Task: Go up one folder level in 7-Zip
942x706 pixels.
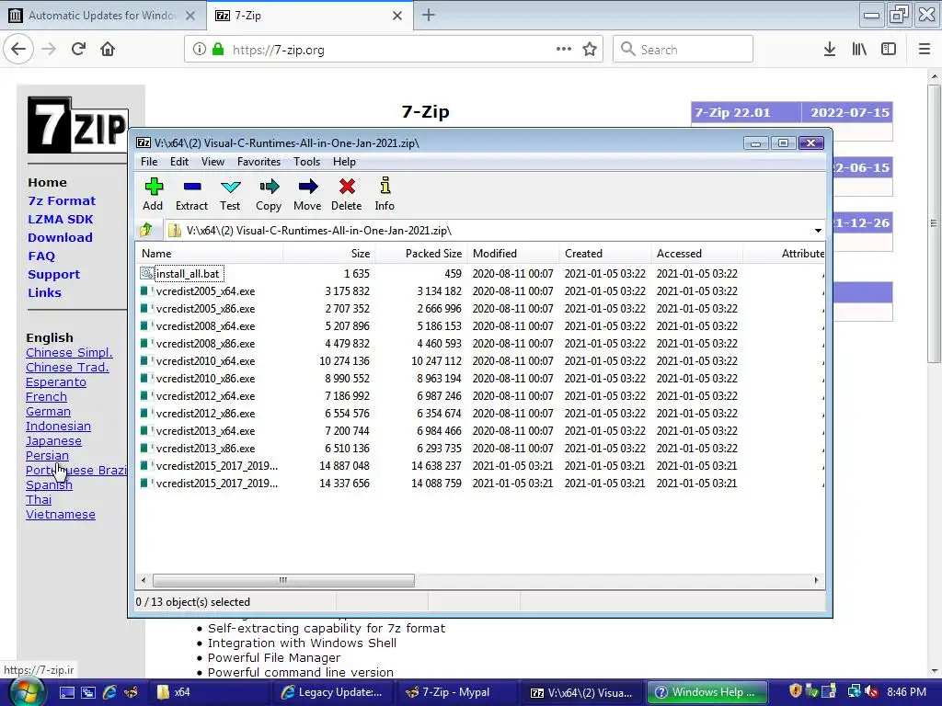Action: point(146,230)
